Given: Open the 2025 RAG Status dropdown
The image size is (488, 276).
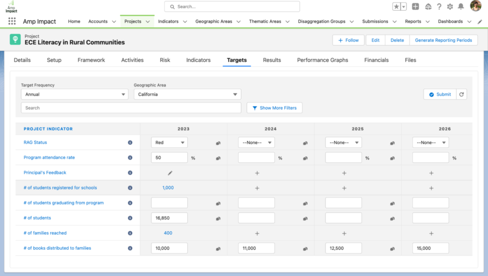Looking at the screenshot, I should [x=343, y=143].
